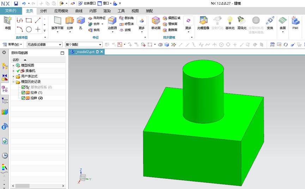This screenshot has height=189, width=305.
Task: Toggle the 拉伸 (2) checkbox
Action: 23,98
